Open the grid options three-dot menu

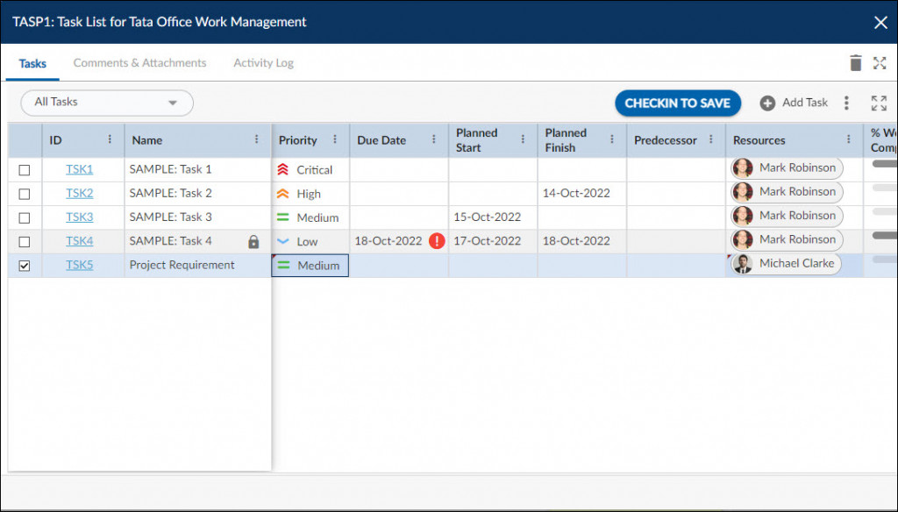point(846,103)
